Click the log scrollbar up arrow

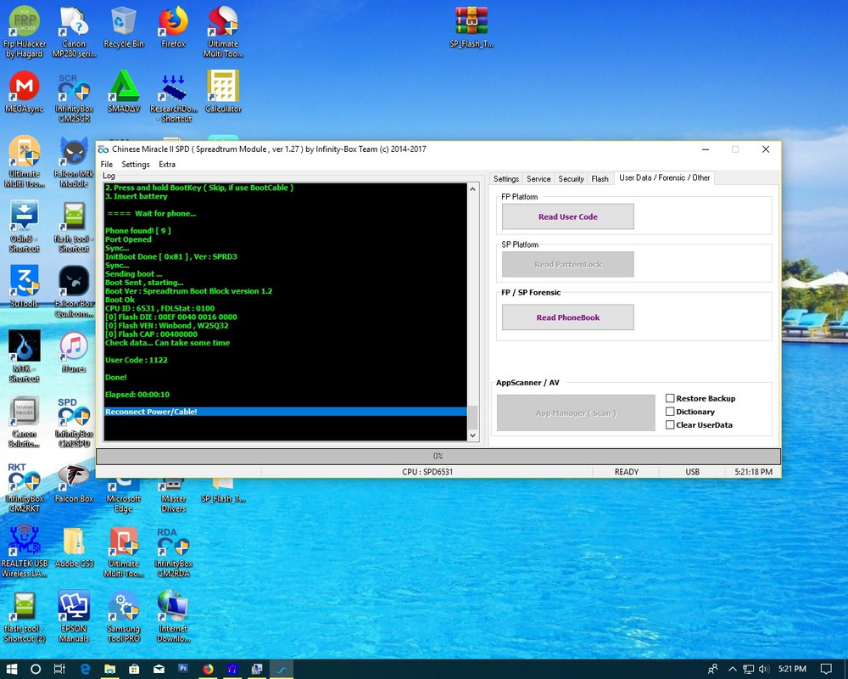click(x=472, y=189)
